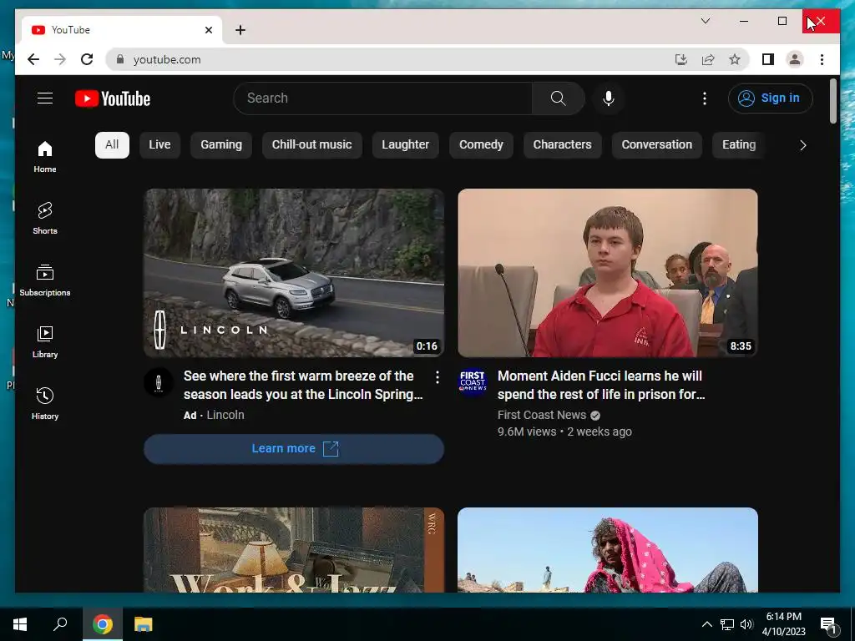
Task: Close the YouTube tab
Action: coord(208,30)
